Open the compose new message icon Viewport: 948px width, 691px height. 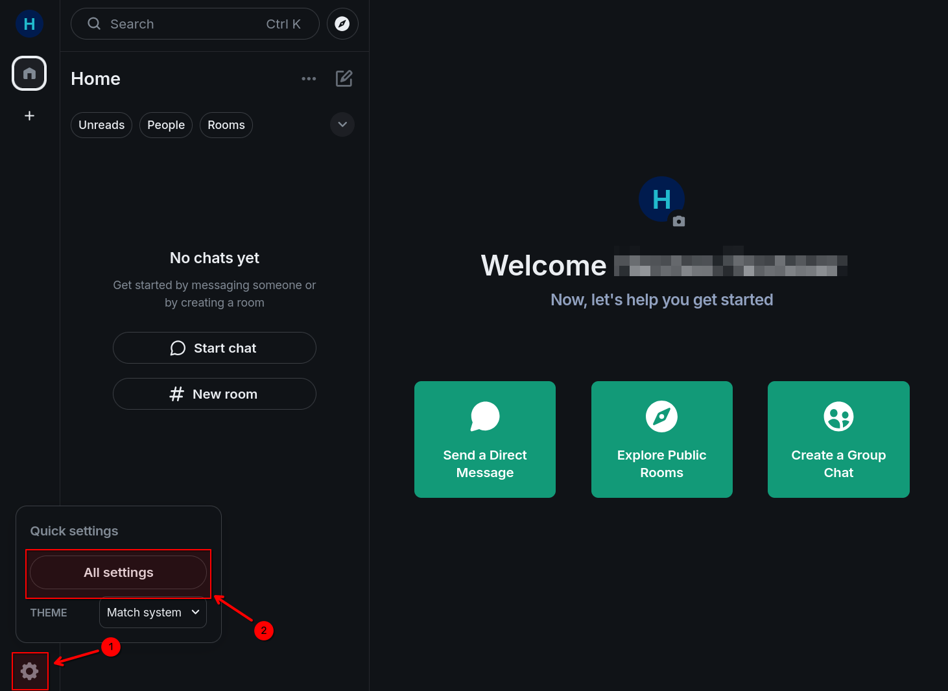point(344,78)
